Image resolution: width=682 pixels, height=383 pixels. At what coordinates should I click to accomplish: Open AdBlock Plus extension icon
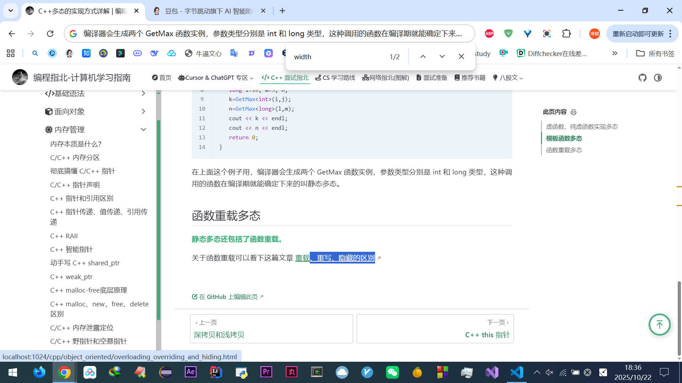489,34
